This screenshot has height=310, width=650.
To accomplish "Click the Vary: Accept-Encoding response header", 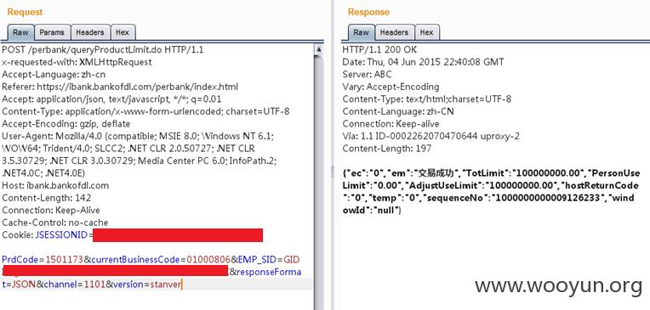I will [x=391, y=87].
